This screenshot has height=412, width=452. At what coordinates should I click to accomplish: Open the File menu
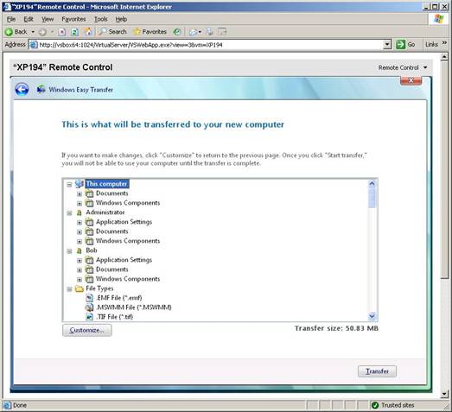click(11, 19)
